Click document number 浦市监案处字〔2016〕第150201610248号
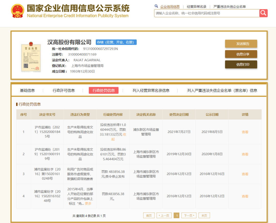 [47, 174]
